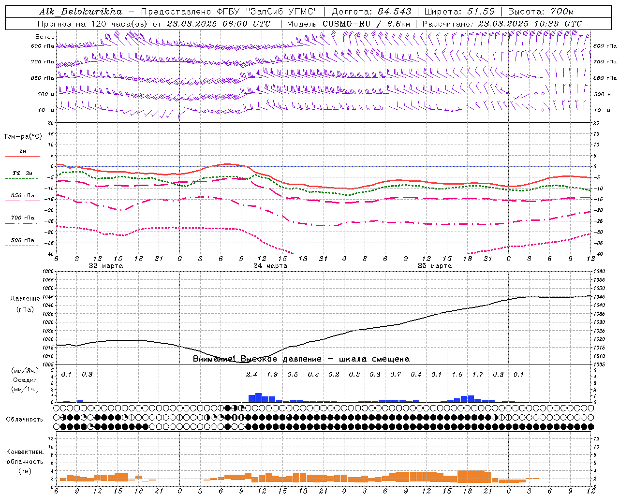
Task: Click the red '2м' legend line
Action: 22,156
